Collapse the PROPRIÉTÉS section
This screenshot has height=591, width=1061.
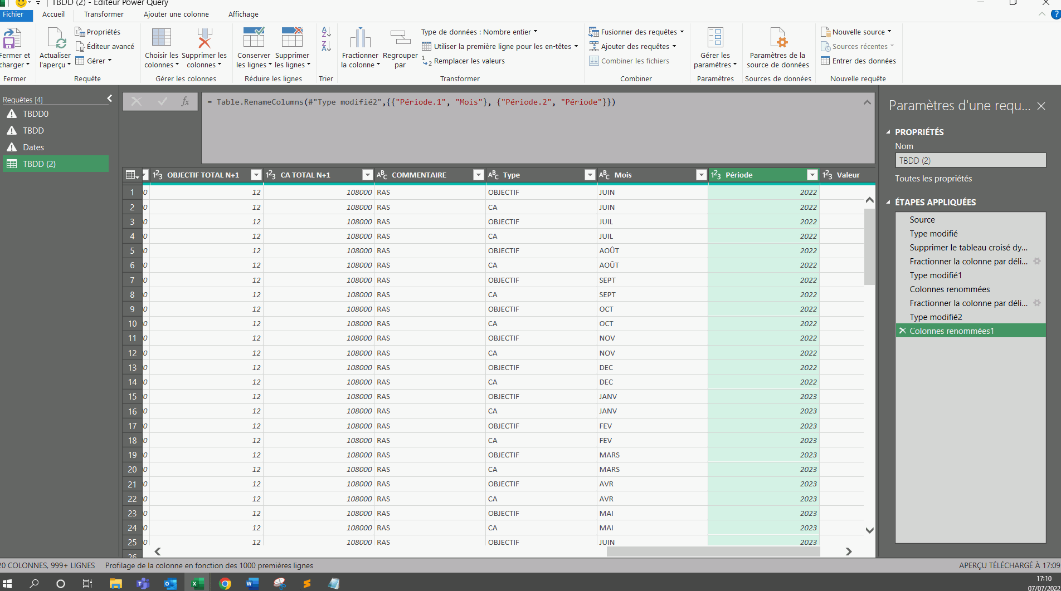(x=889, y=132)
